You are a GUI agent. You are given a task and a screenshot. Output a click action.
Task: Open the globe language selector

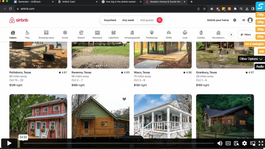(x=234, y=20)
